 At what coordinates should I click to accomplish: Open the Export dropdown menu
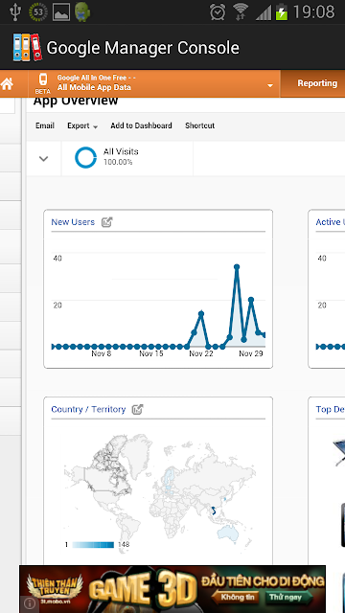pyautogui.click(x=82, y=125)
